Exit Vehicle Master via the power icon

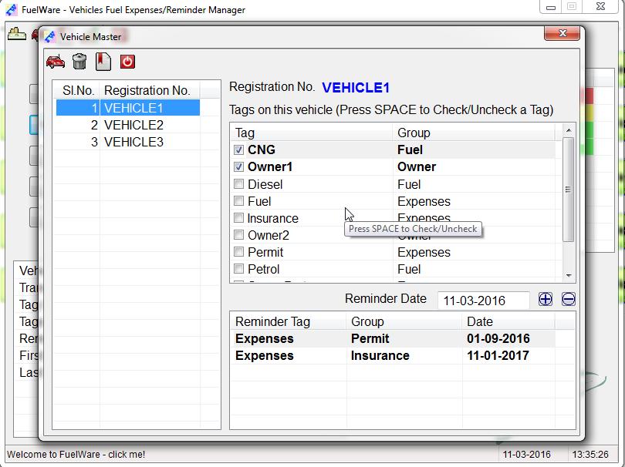point(127,62)
